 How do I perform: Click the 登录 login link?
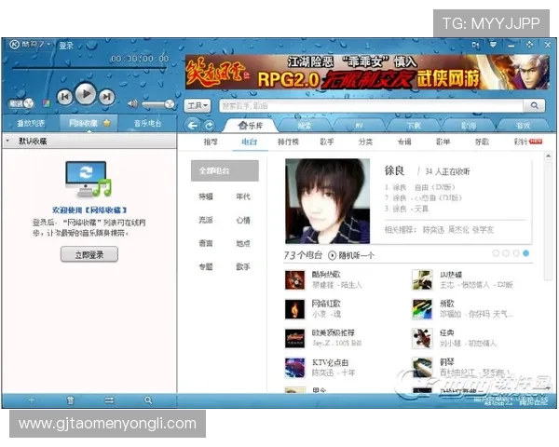coord(66,46)
